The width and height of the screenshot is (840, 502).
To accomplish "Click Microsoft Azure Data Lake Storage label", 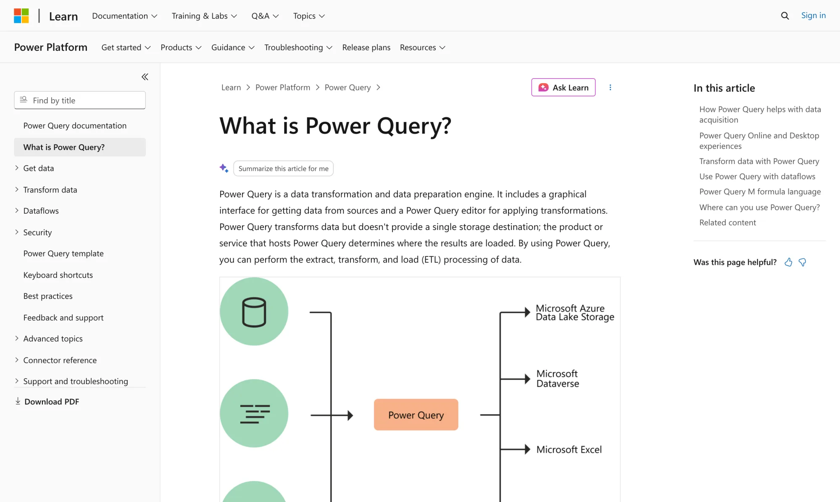I will tap(575, 313).
